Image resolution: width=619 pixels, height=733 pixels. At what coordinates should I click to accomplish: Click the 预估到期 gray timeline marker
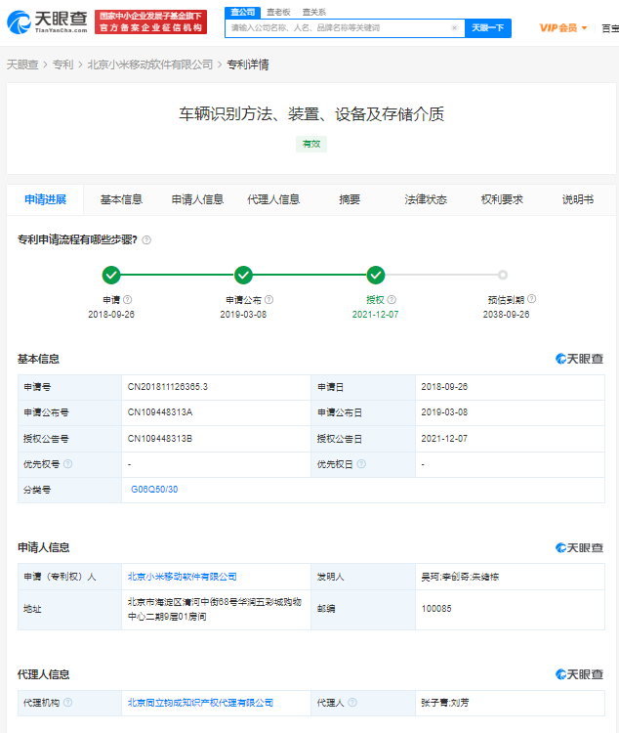[x=503, y=276]
